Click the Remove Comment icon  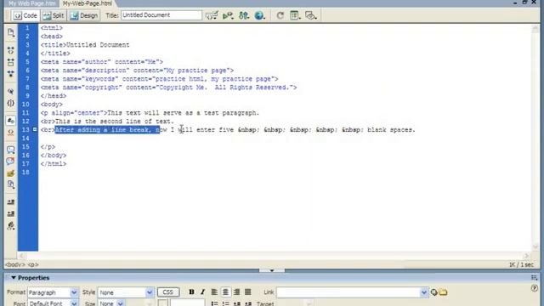coord(11,161)
